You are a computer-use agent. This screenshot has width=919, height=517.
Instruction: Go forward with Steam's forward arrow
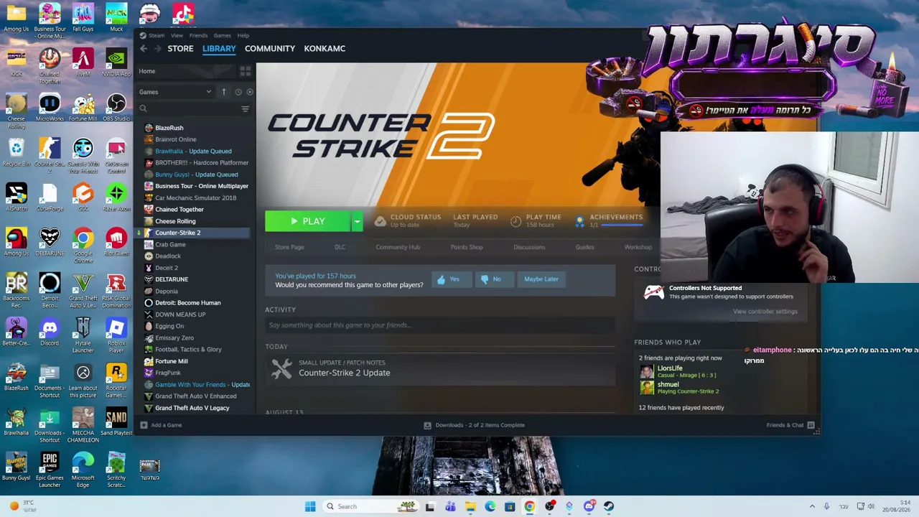157,48
